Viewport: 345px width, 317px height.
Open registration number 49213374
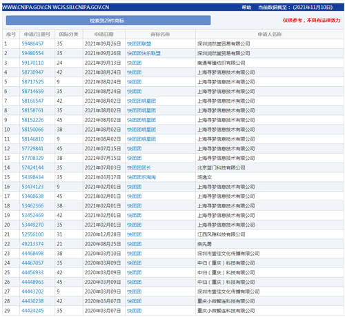pos(32,244)
